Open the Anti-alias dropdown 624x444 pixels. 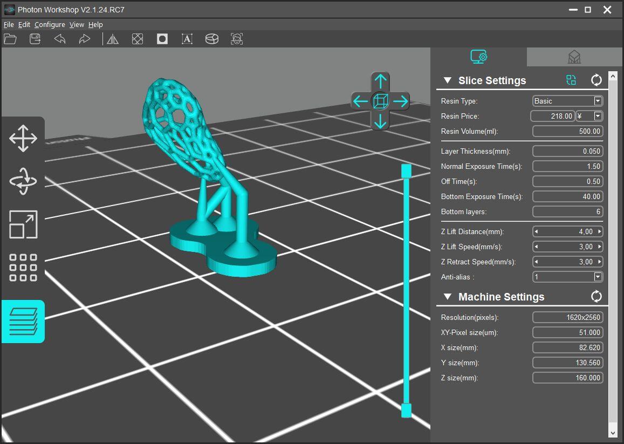pos(598,277)
